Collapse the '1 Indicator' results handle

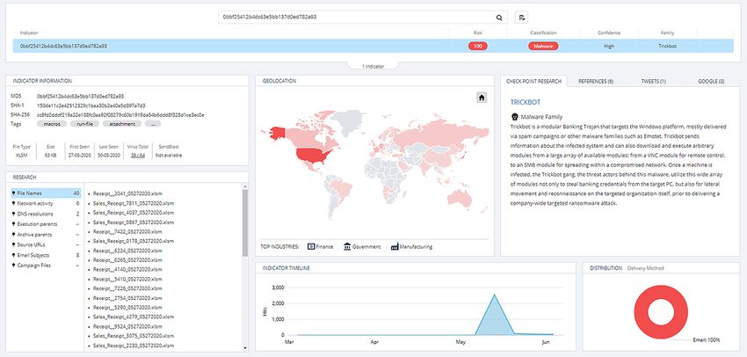pos(373,66)
